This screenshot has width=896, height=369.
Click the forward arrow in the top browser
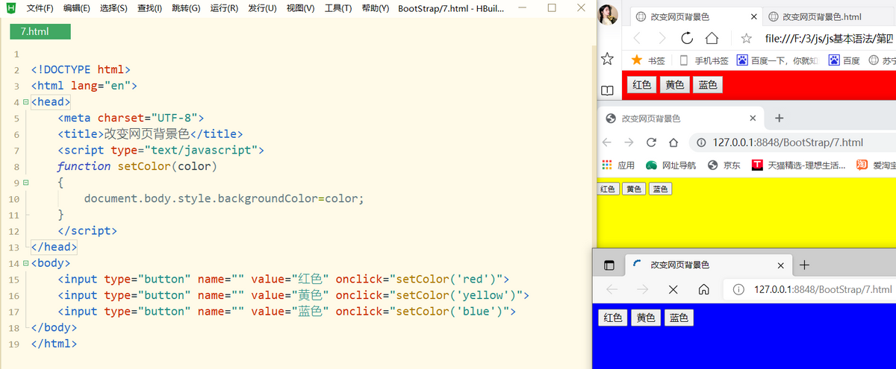(662, 38)
